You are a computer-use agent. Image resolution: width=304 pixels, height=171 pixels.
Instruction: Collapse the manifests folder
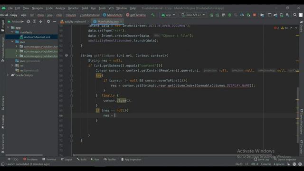tap(12, 32)
